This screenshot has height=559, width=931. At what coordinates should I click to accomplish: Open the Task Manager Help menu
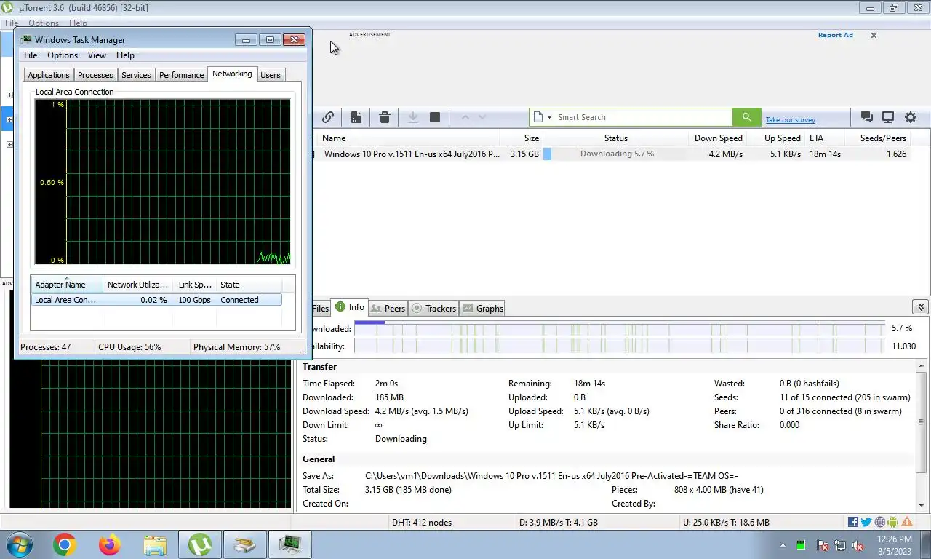click(125, 55)
